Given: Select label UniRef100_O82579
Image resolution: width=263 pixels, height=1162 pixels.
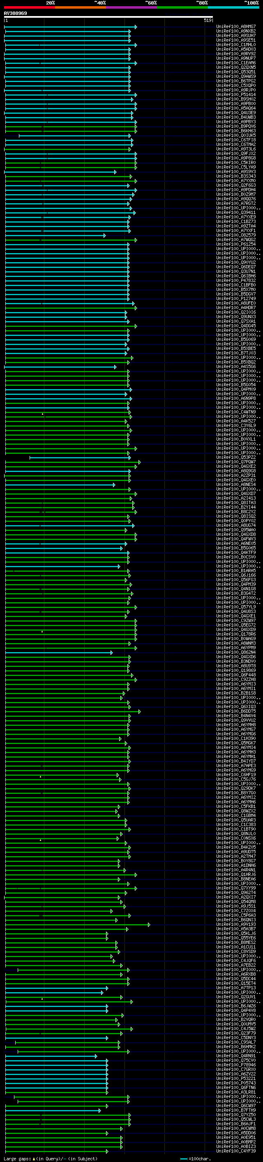Looking at the screenshot, I should (x=235, y=235).
